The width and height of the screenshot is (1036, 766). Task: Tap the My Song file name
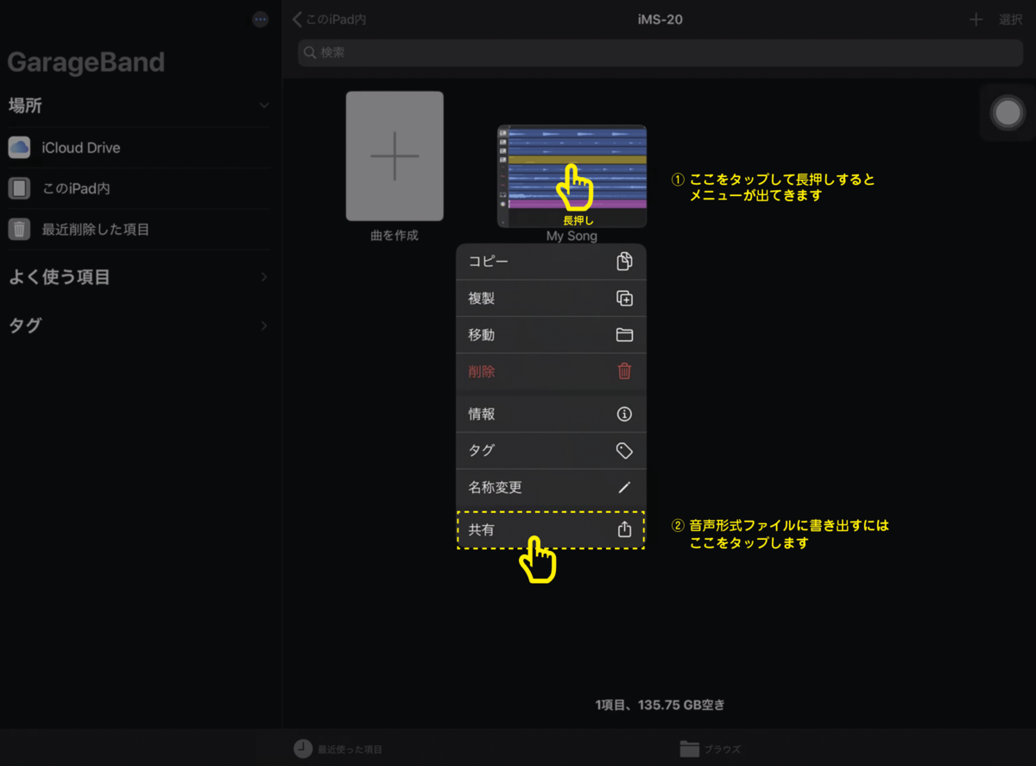[x=572, y=236]
